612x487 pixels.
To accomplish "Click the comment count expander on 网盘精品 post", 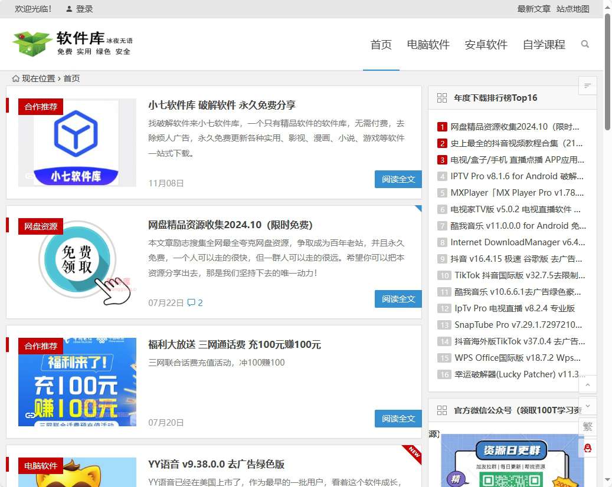I will [195, 302].
